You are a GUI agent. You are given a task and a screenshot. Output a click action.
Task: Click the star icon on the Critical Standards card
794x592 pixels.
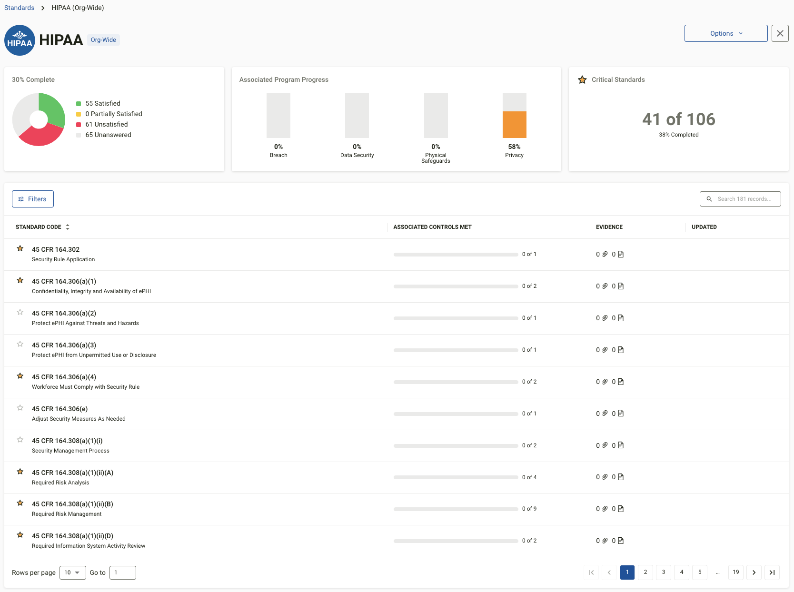pos(582,79)
